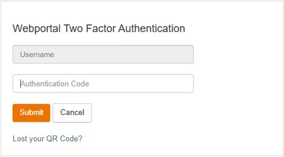
Task: Follow the link for a lost QR code
Action: [47, 139]
